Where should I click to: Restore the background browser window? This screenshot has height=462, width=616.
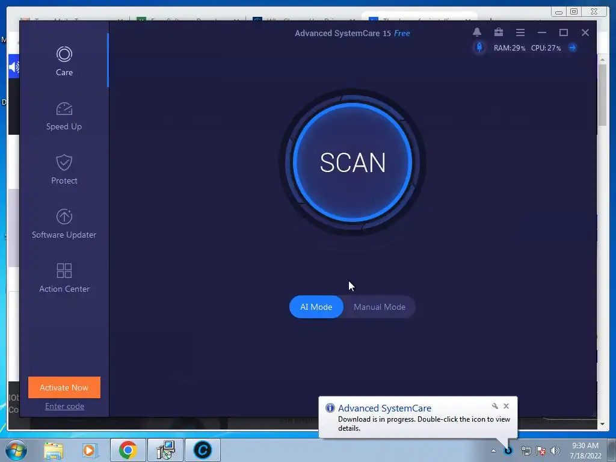coord(574,11)
